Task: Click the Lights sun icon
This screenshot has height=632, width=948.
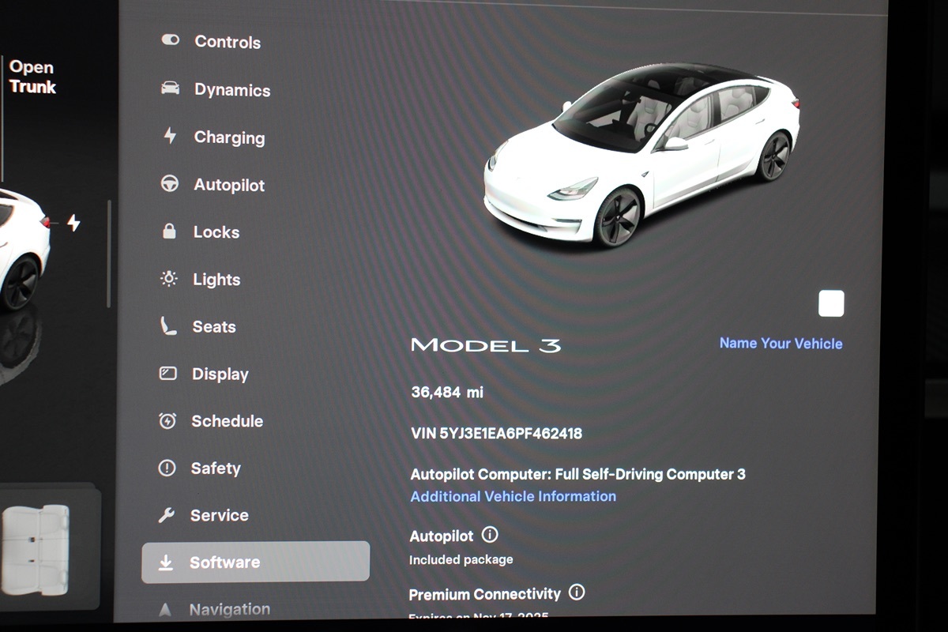Action: (x=168, y=279)
